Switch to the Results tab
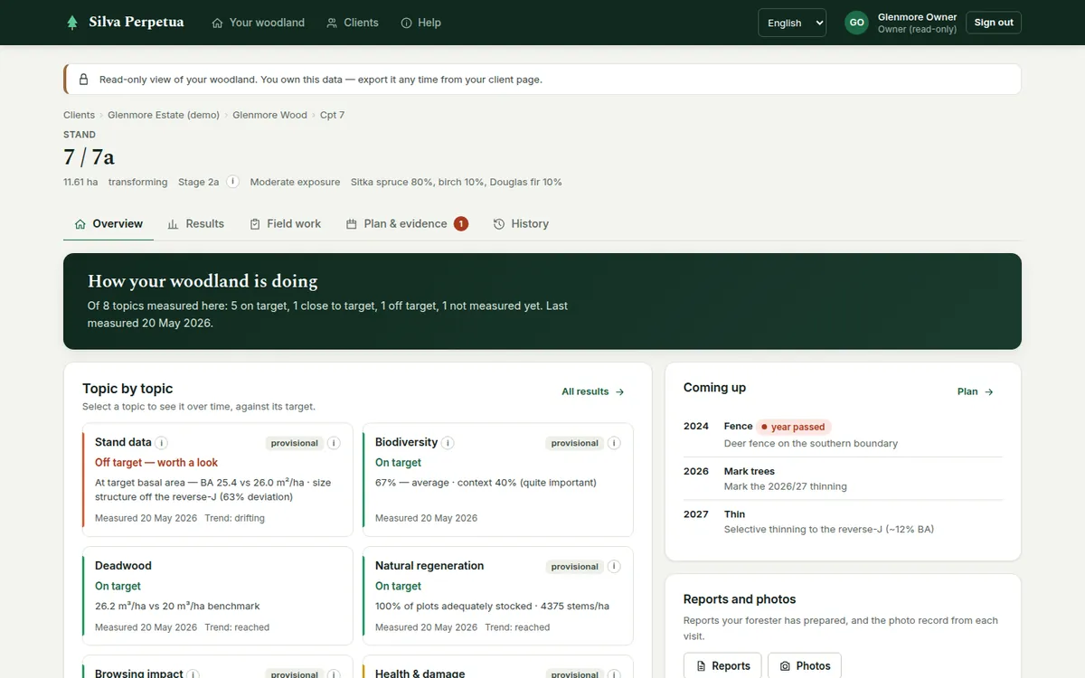This screenshot has width=1085, height=678. pos(195,223)
